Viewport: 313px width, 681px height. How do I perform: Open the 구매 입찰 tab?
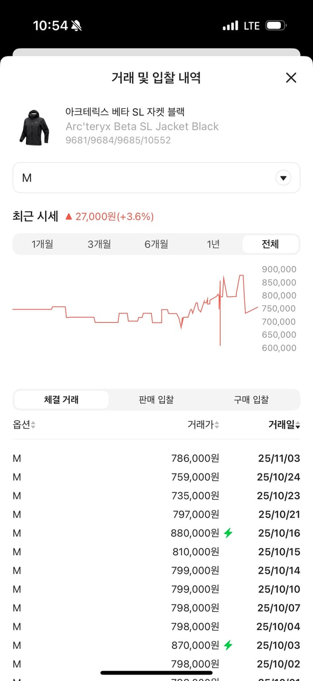point(251,399)
